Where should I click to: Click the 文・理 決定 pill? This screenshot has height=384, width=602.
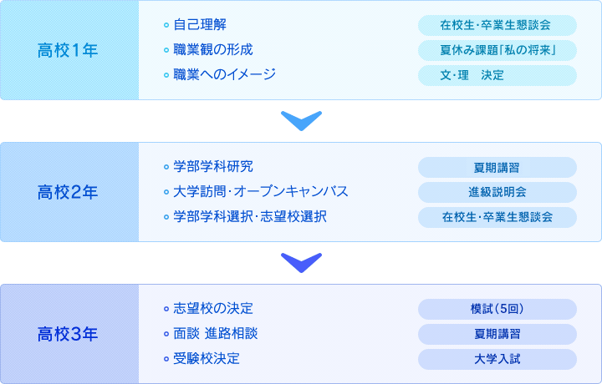click(x=497, y=75)
